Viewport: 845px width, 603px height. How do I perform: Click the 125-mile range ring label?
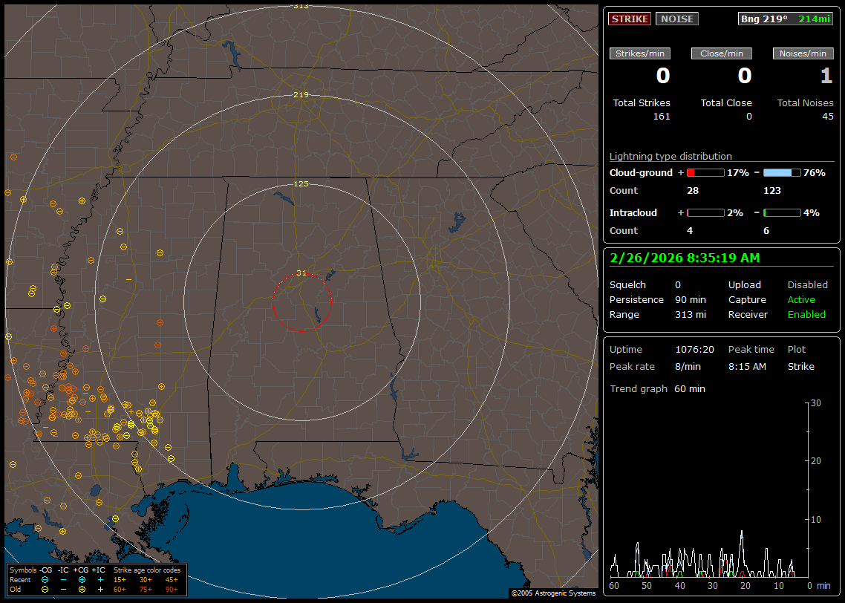tap(301, 183)
